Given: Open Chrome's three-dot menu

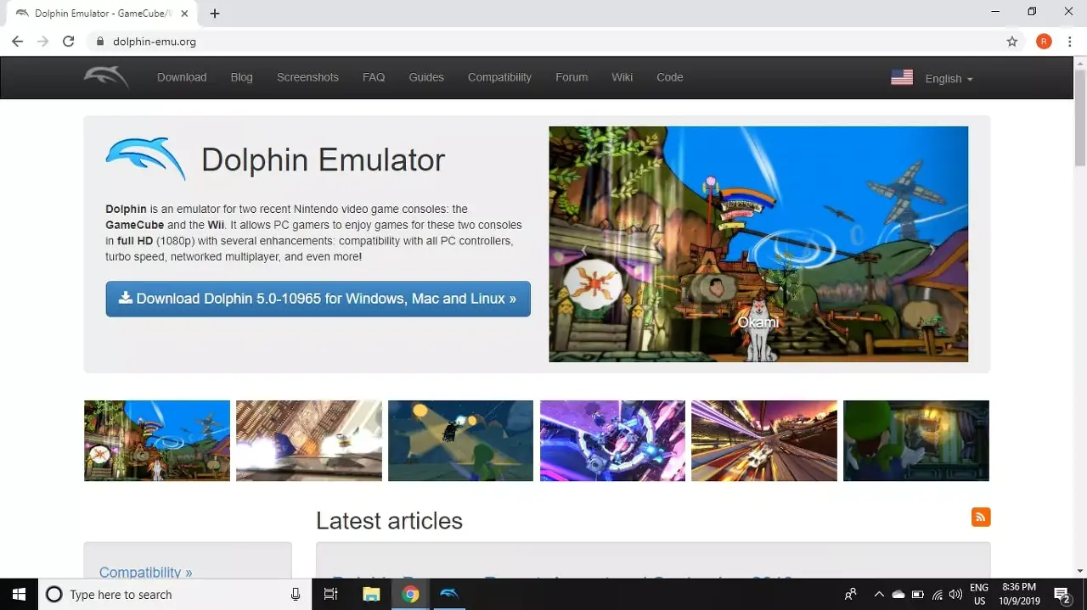Looking at the screenshot, I should pyautogui.click(x=1069, y=41).
